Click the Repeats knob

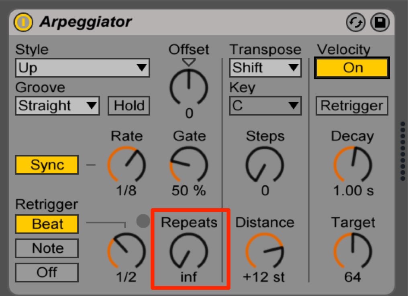[x=189, y=251]
